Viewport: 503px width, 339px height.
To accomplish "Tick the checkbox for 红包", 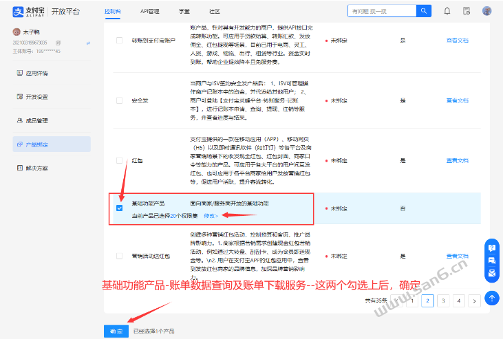I will coord(119,160).
